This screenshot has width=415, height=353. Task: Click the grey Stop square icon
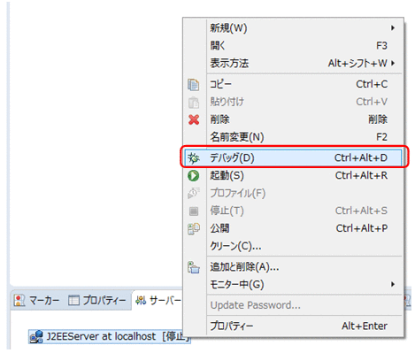pos(194,211)
